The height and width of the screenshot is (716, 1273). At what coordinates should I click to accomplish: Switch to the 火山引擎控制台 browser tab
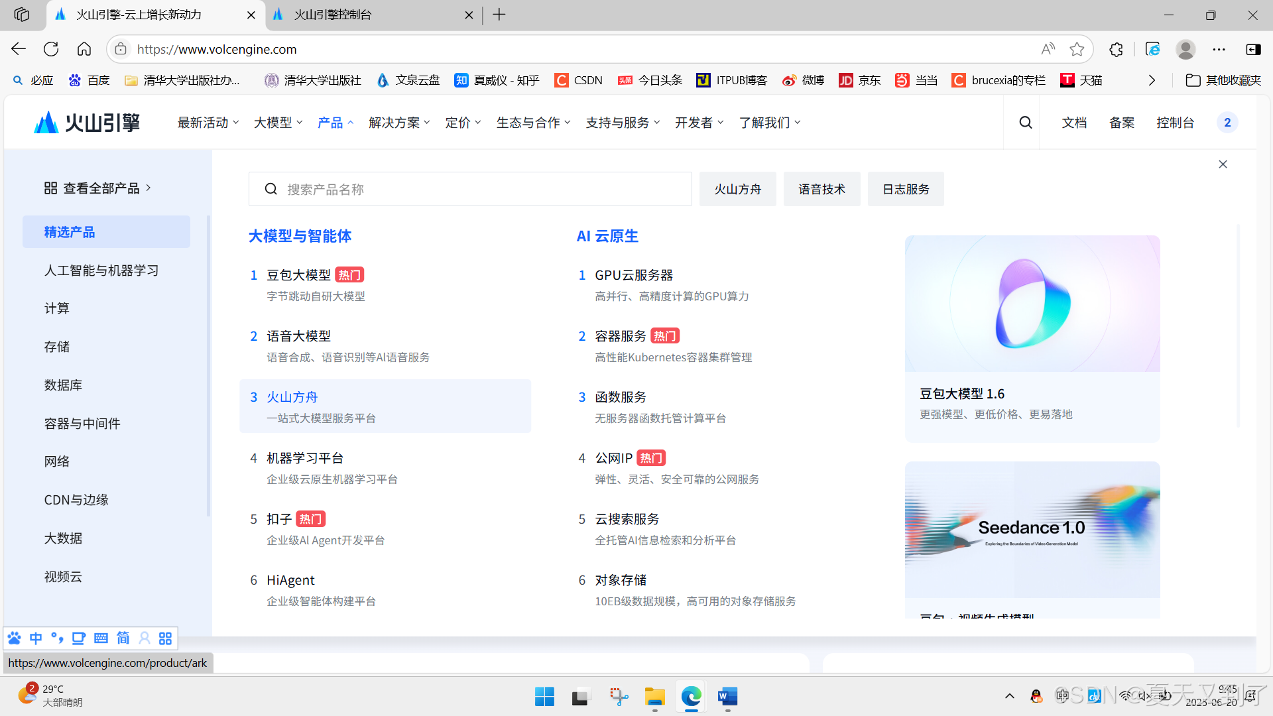[333, 15]
